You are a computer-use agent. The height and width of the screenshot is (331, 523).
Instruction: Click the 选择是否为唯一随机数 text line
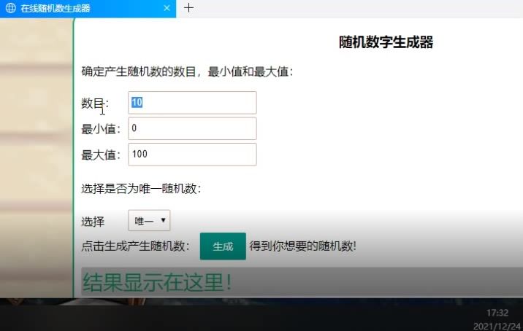tap(141, 189)
